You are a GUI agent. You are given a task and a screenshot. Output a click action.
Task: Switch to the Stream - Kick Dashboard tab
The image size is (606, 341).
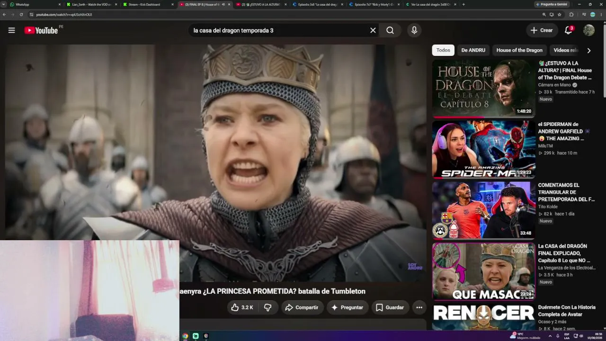[x=148, y=4]
